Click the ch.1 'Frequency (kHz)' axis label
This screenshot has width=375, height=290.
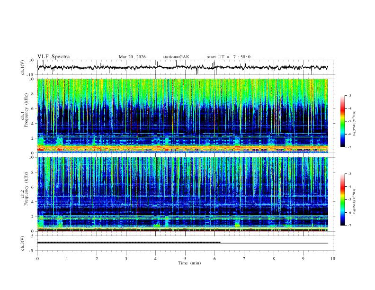pos(27,110)
